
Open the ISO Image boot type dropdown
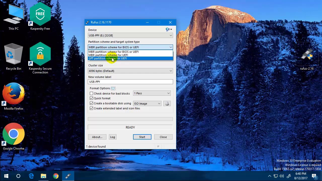pyautogui.click(x=147, y=104)
